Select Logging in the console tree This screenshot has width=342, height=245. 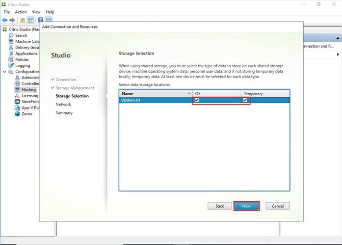tap(23, 65)
